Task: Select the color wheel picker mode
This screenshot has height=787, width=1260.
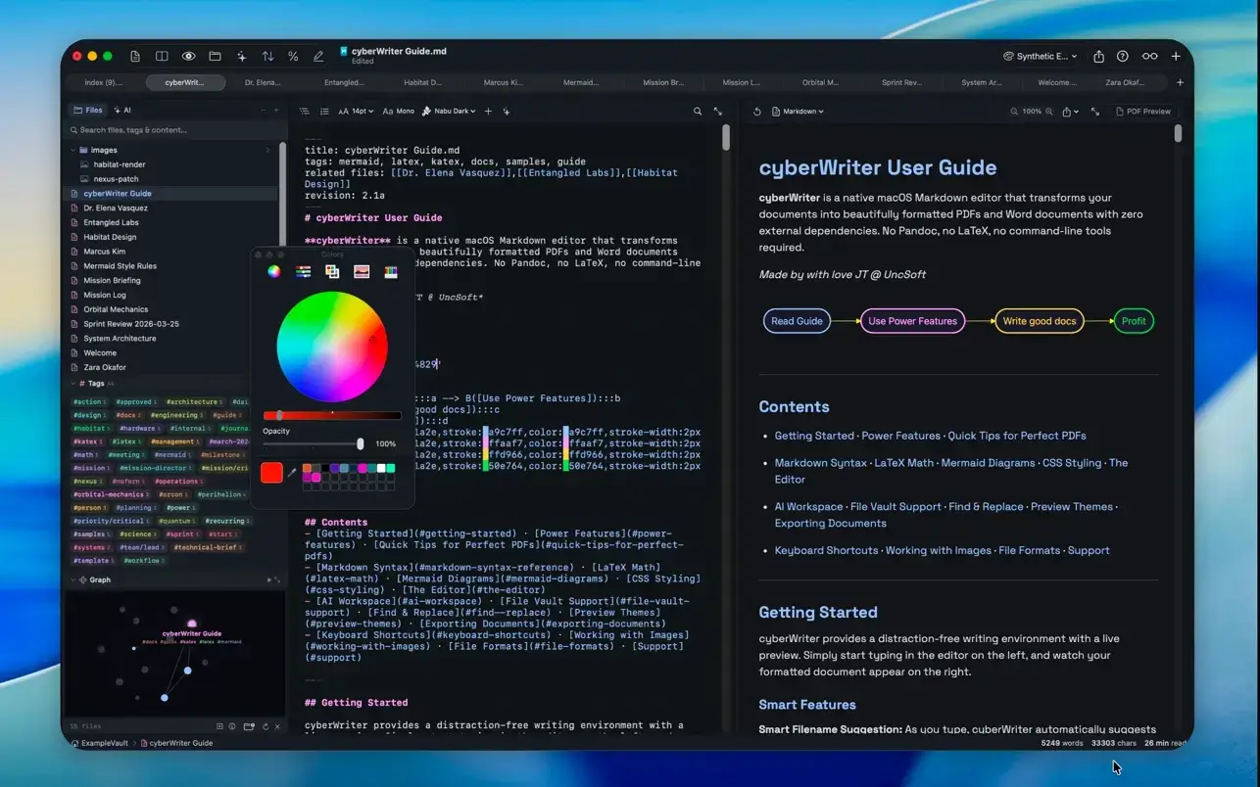Action: [274, 272]
